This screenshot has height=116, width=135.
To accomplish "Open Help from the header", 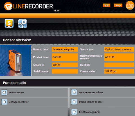I will coord(118,5).
